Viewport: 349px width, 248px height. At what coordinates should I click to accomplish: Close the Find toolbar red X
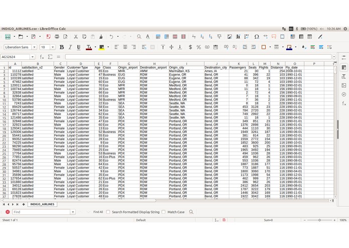[x=8, y=212]
